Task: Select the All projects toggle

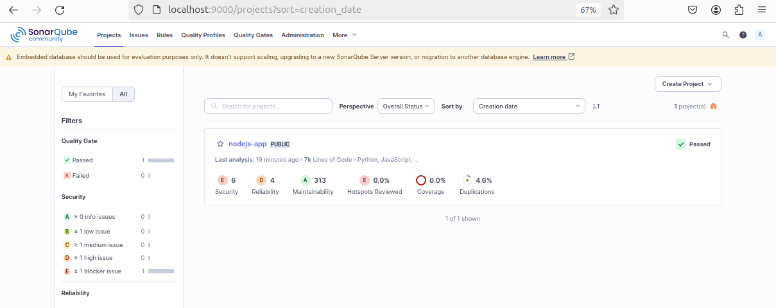Action: click(x=123, y=94)
